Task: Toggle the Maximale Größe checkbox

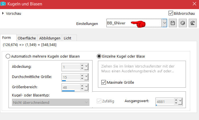Action: coord(104,83)
